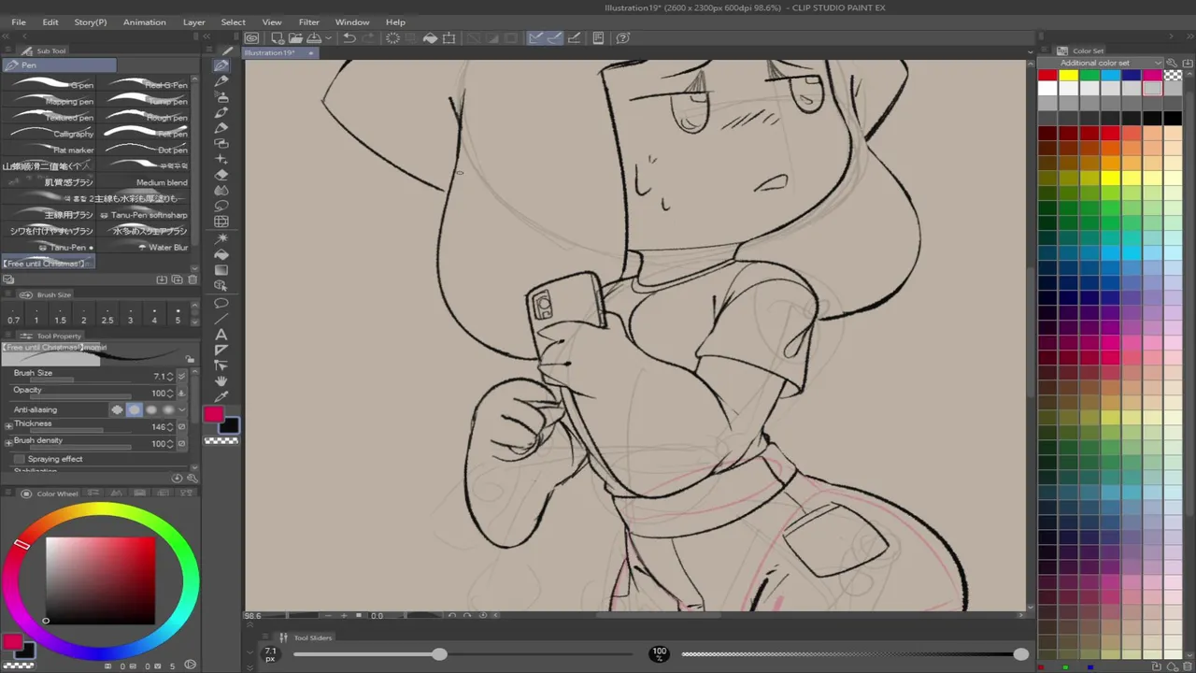The image size is (1196, 673).
Task: Click the Save icon in the command bar
Action: (x=314, y=38)
